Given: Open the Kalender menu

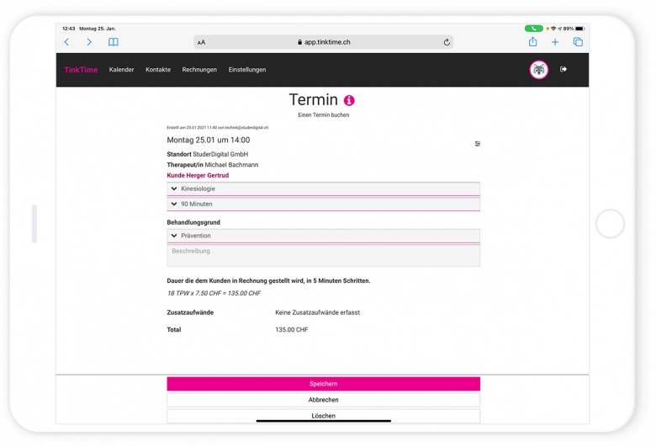Looking at the screenshot, I should [121, 70].
